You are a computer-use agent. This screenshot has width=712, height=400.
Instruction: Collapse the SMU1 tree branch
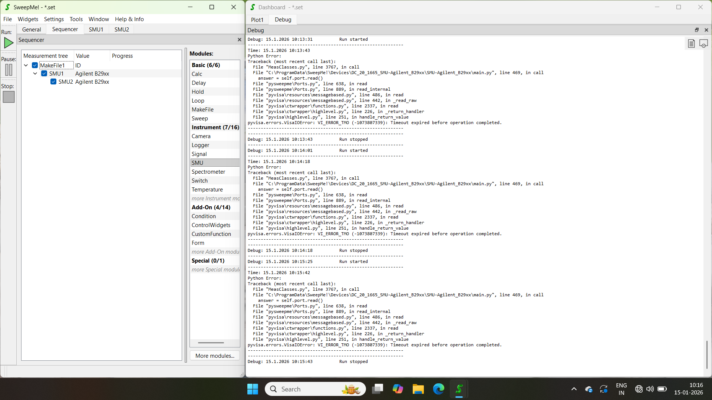(x=35, y=73)
